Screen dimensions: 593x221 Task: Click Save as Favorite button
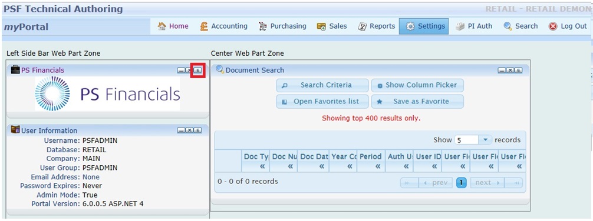[417, 102]
